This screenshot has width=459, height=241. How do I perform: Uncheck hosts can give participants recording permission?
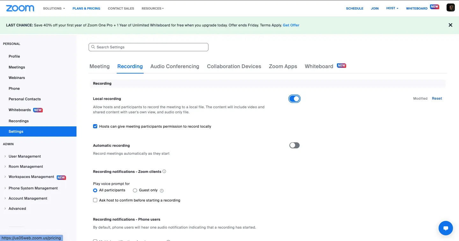(95, 126)
